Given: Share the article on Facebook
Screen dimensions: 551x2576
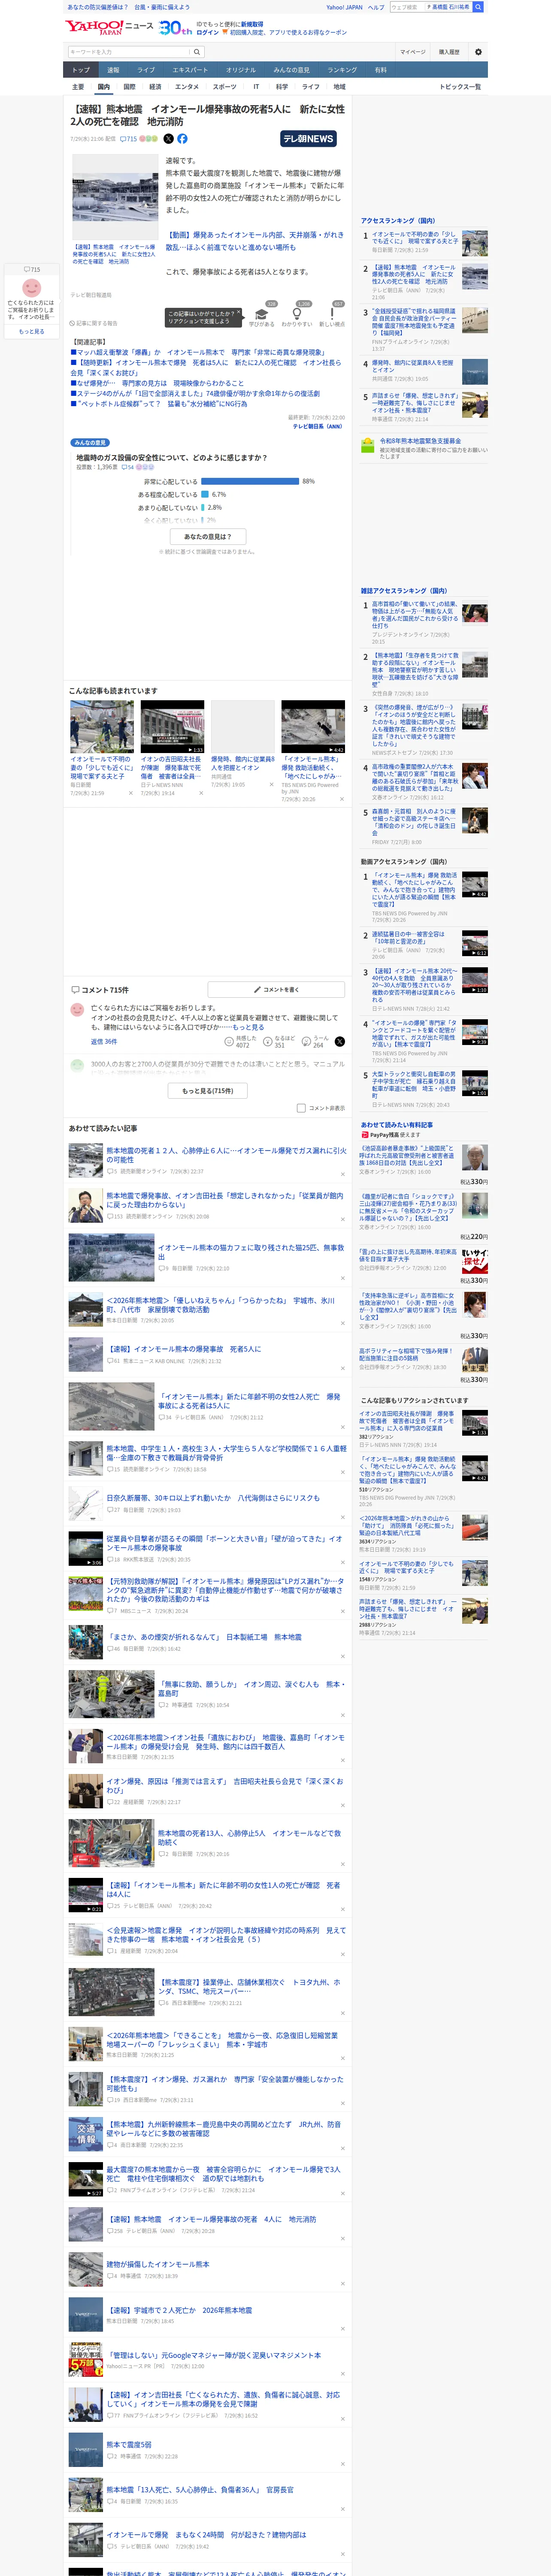Looking at the screenshot, I should tap(182, 139).
